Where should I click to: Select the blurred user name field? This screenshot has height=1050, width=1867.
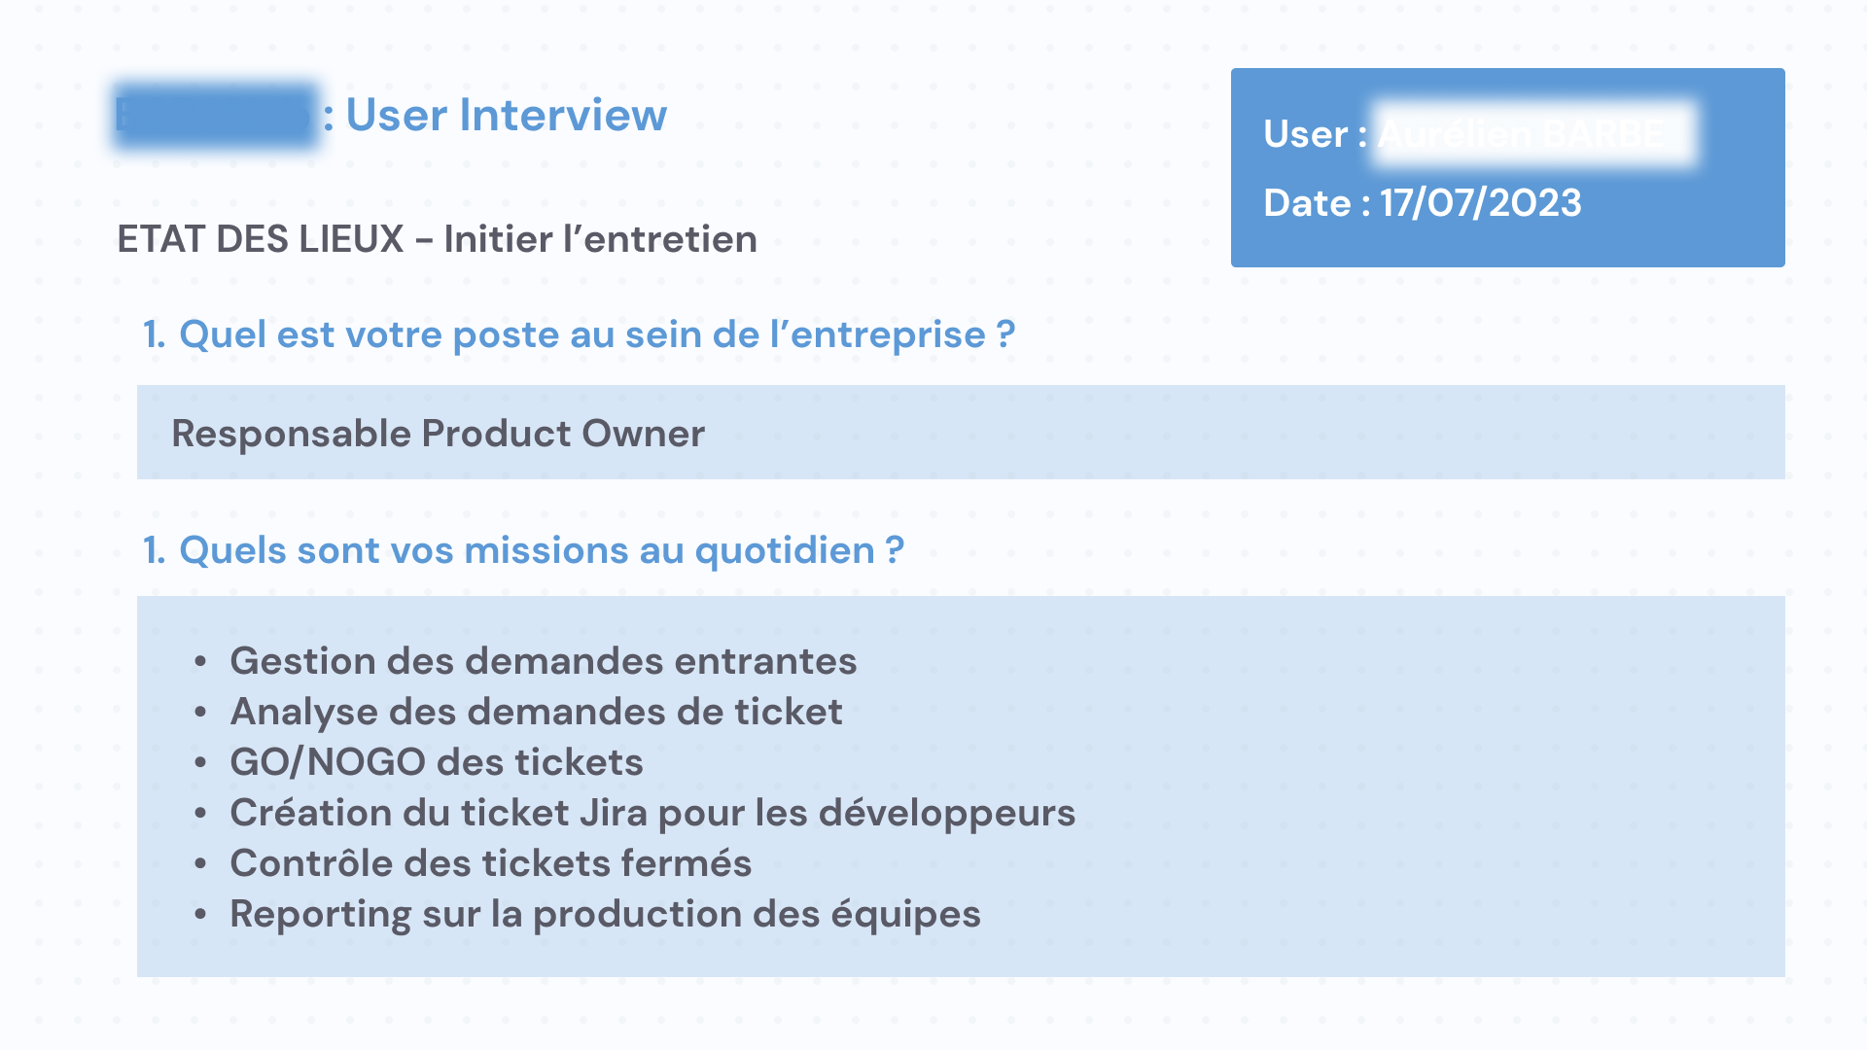coord(1534,133)
